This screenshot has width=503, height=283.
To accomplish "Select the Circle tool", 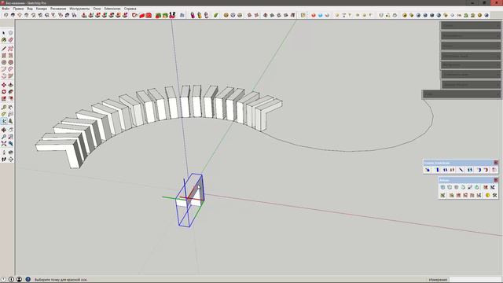I will pyautogui.click(x=4, y=62).
